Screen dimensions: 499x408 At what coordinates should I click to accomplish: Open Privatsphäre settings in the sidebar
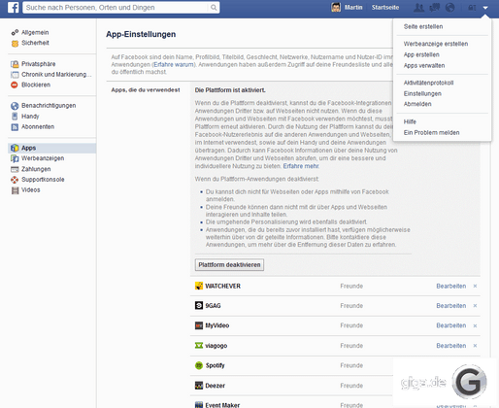pos(39,64)
